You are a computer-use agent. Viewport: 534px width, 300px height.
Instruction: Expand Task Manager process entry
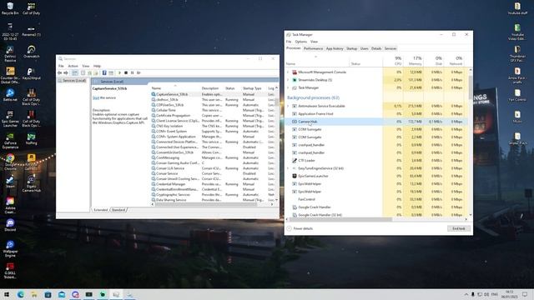(x=288, y=87)
